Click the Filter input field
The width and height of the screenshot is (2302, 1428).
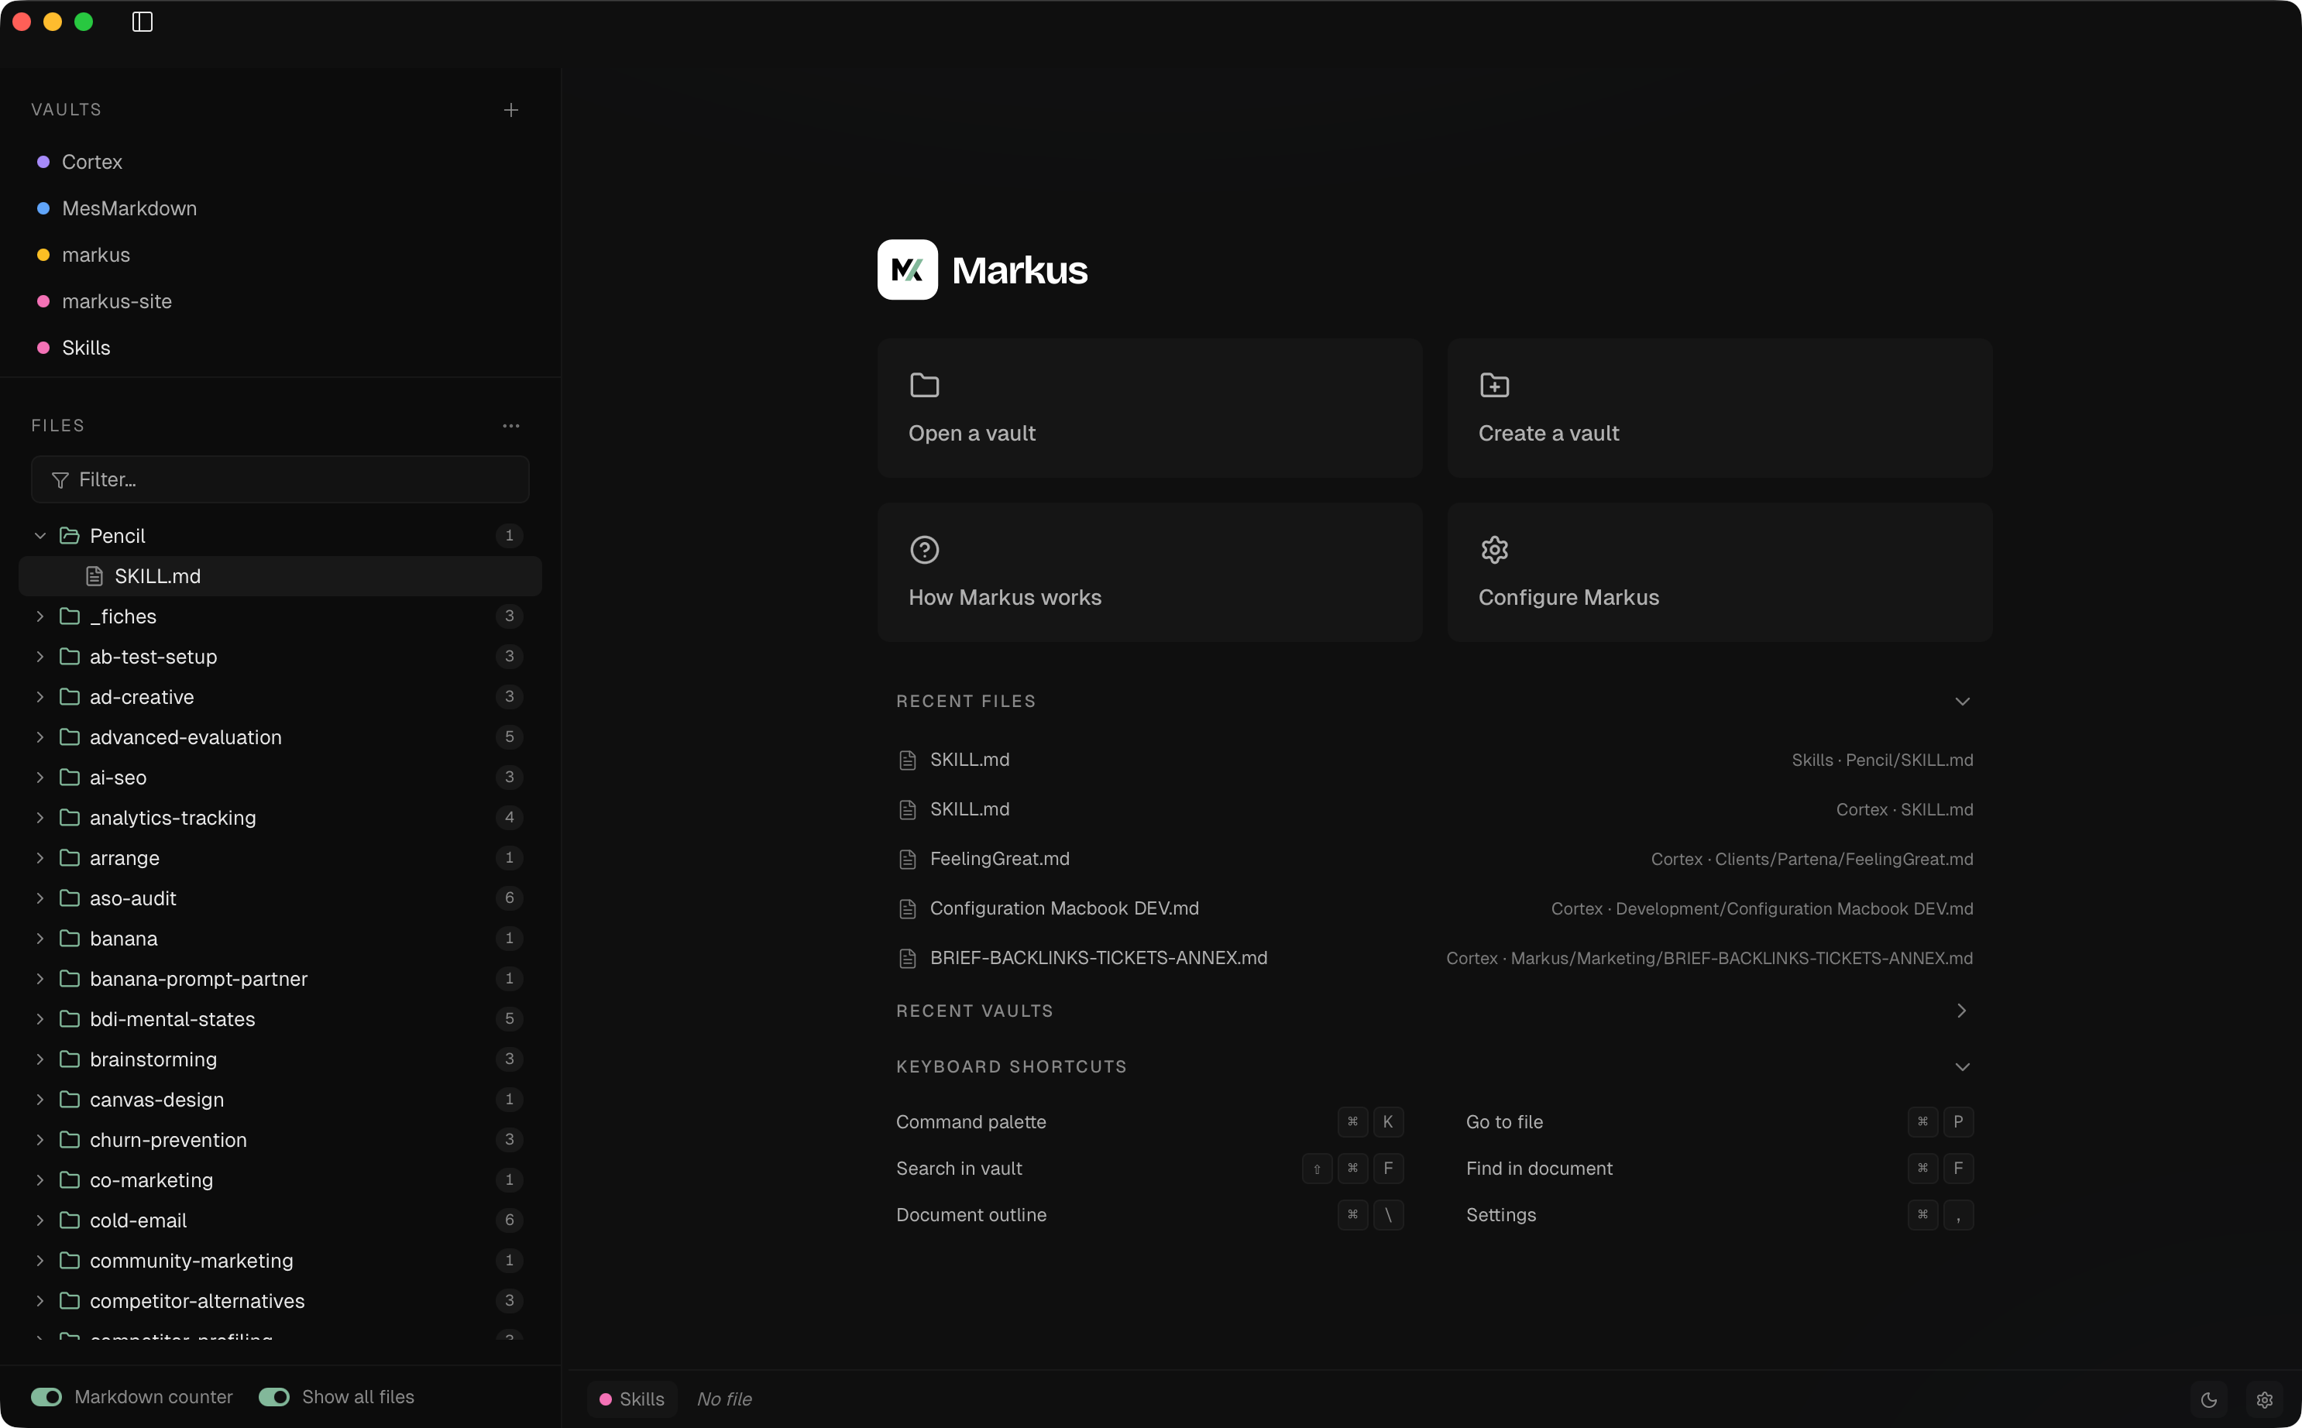[280, 480]
